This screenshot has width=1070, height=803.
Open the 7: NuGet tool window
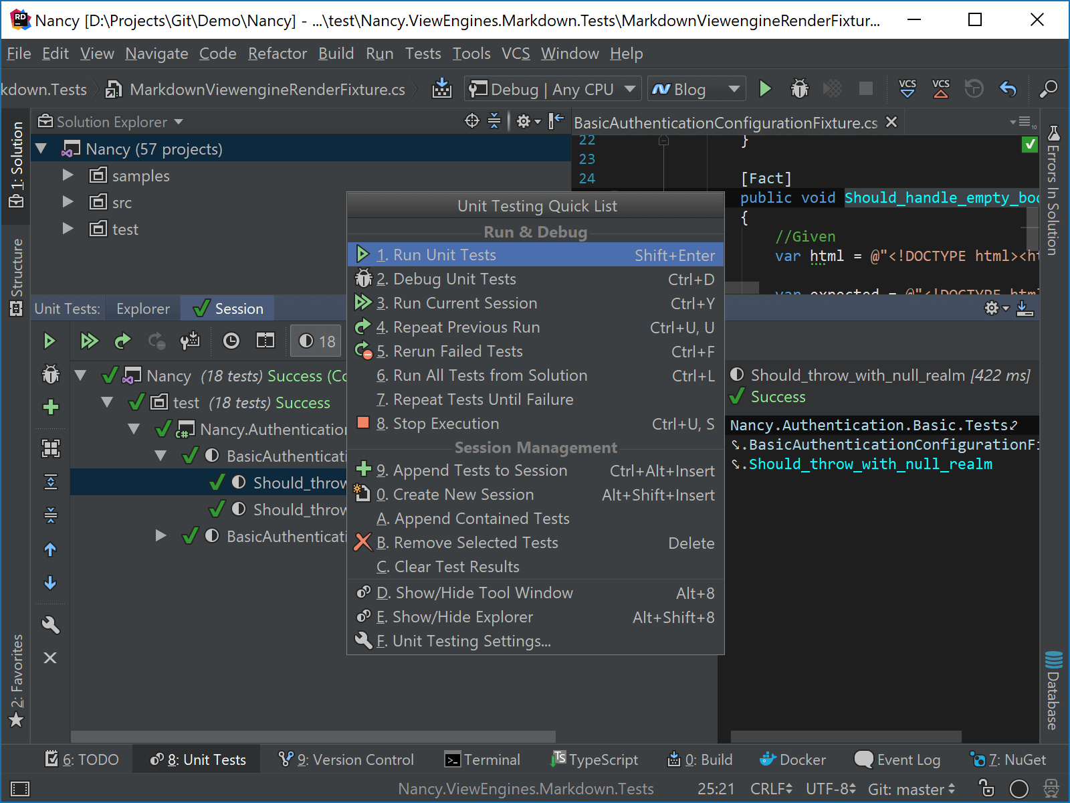[1009, 760]
